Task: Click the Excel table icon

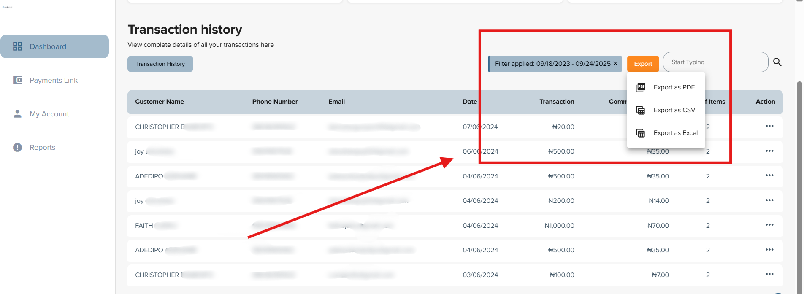Action: (641, 133)
